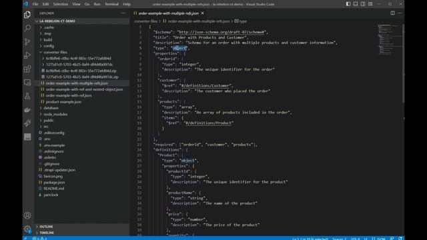Open the Source Control view

pyautogui.click(x=27, y=41)
